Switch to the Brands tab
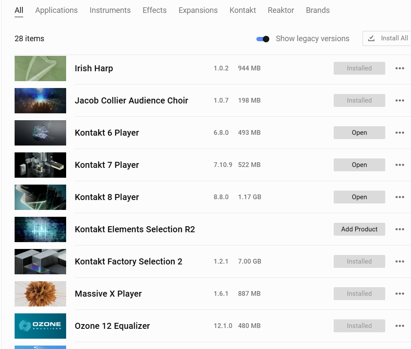Screen dimensions: 411x349 [318, 10]
